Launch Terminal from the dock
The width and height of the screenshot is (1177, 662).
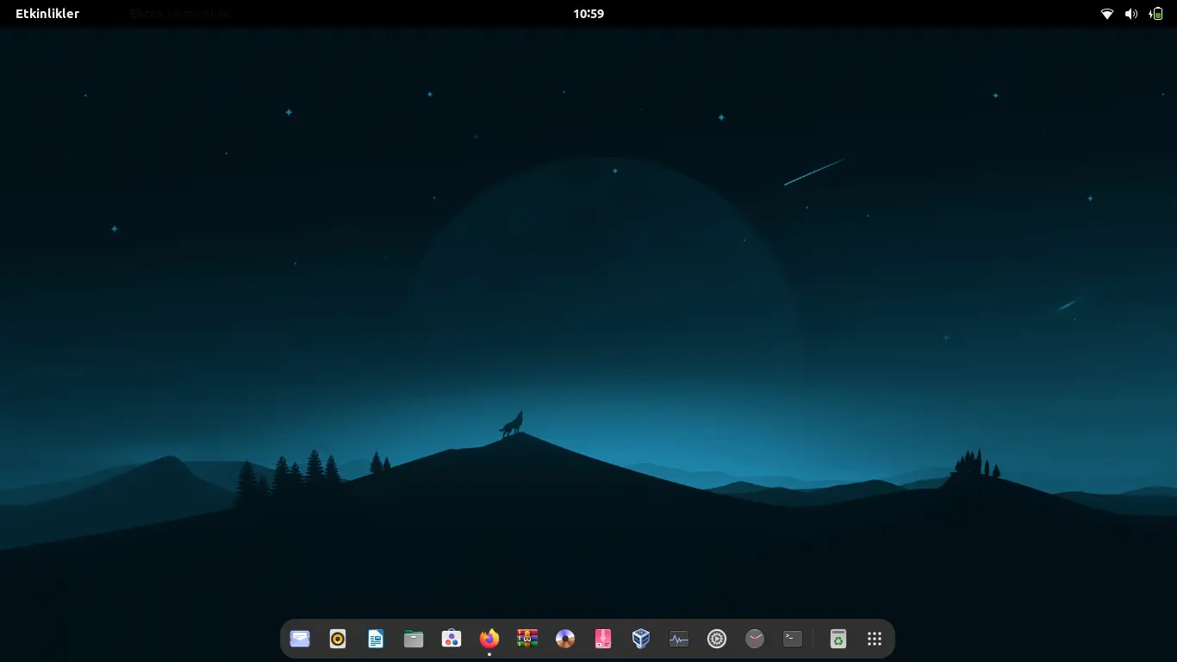point(793,639)
